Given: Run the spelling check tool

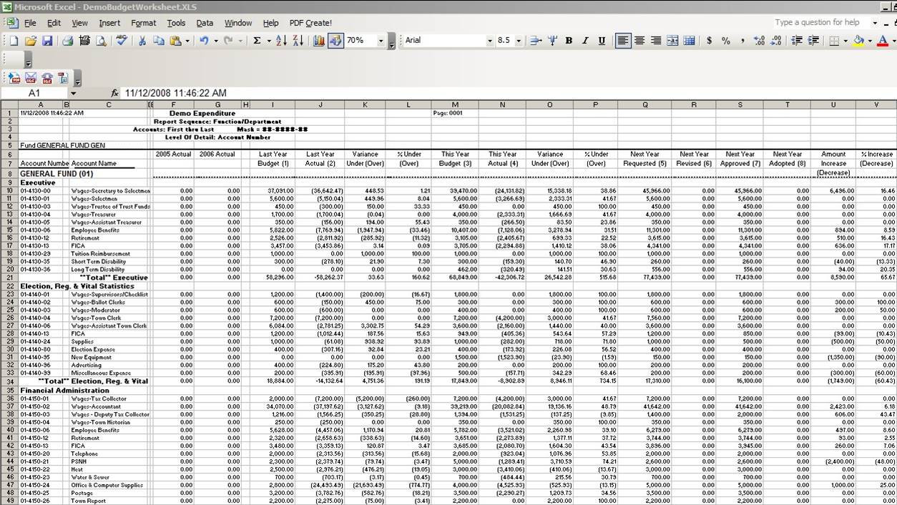Looking at the screenshot, I should 122,41.
